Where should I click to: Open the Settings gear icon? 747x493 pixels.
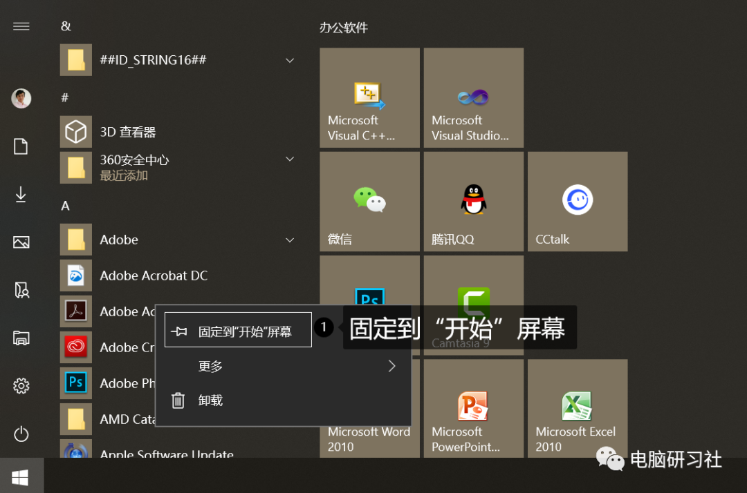click(21, 385)
